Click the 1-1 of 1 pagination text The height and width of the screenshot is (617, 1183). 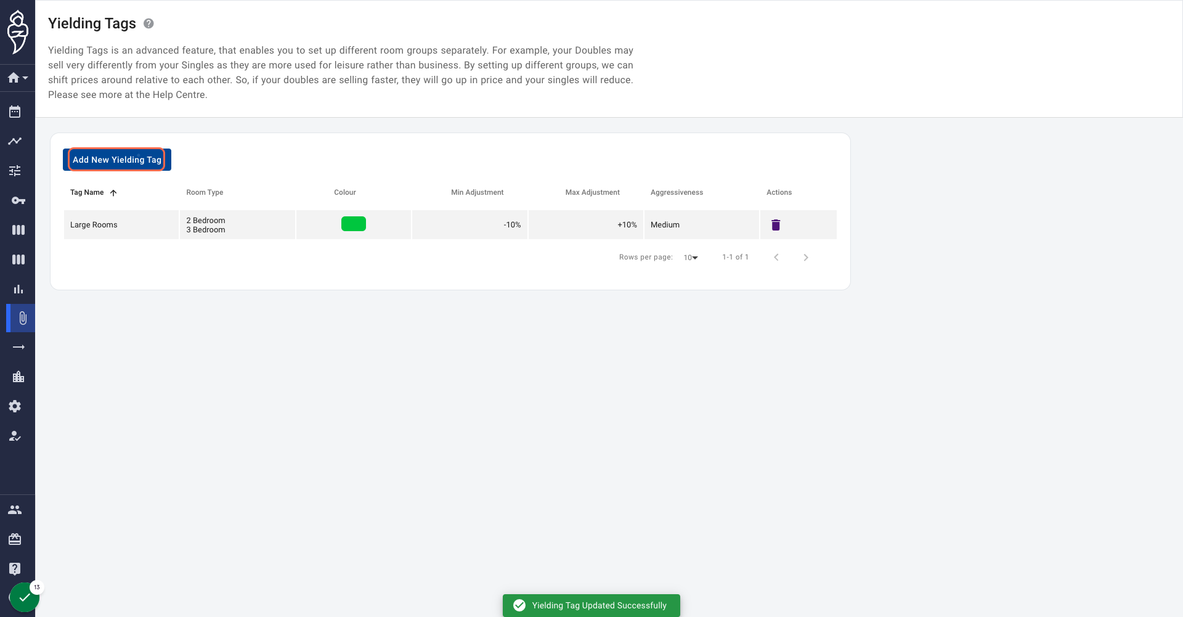pyautogui.click(x=736, y=257)
